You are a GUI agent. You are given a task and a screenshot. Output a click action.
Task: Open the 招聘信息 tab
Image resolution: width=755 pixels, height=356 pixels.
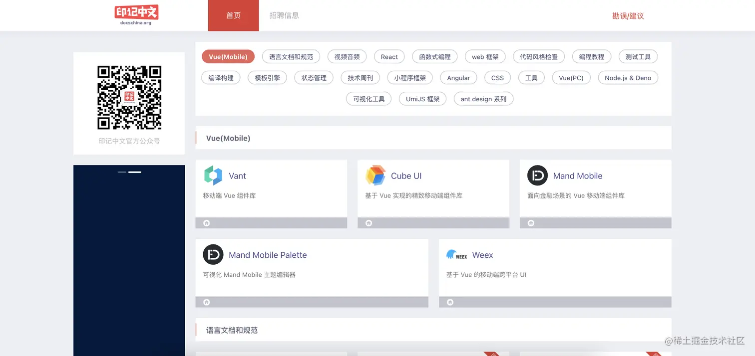(284, 15)
